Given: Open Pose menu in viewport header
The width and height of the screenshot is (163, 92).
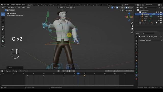Looking at the screenshot, I should pos(28,7).
